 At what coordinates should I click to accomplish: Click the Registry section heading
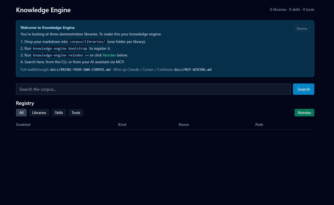coord(25,103)
